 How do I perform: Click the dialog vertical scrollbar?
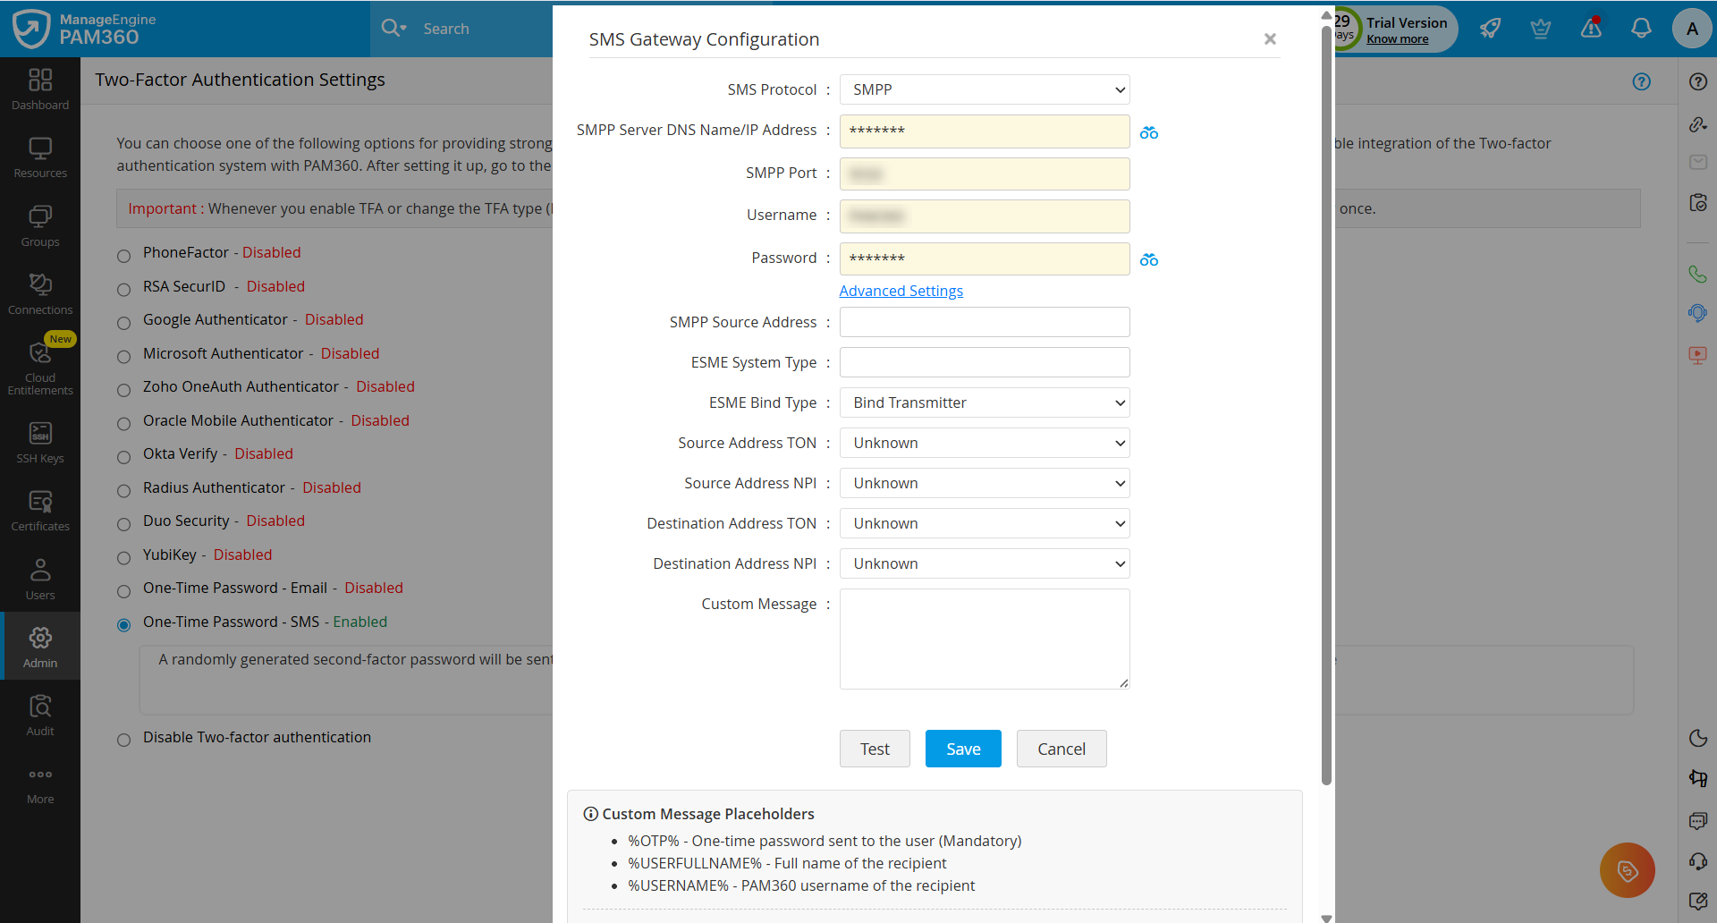pyautogui.click(x=1326, y=402)
